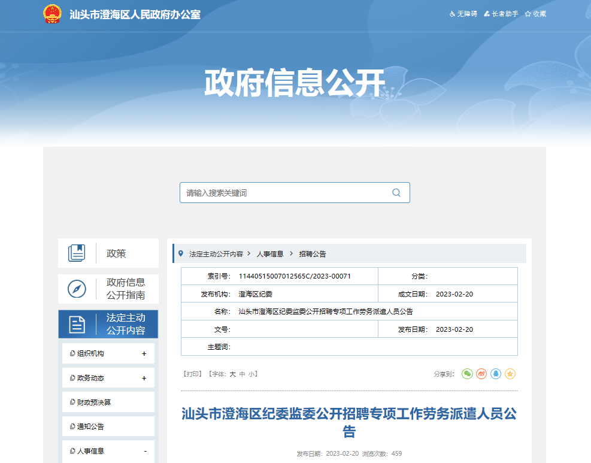Share the notice to WeChat
591x463 pixels.
coord(467,374)
